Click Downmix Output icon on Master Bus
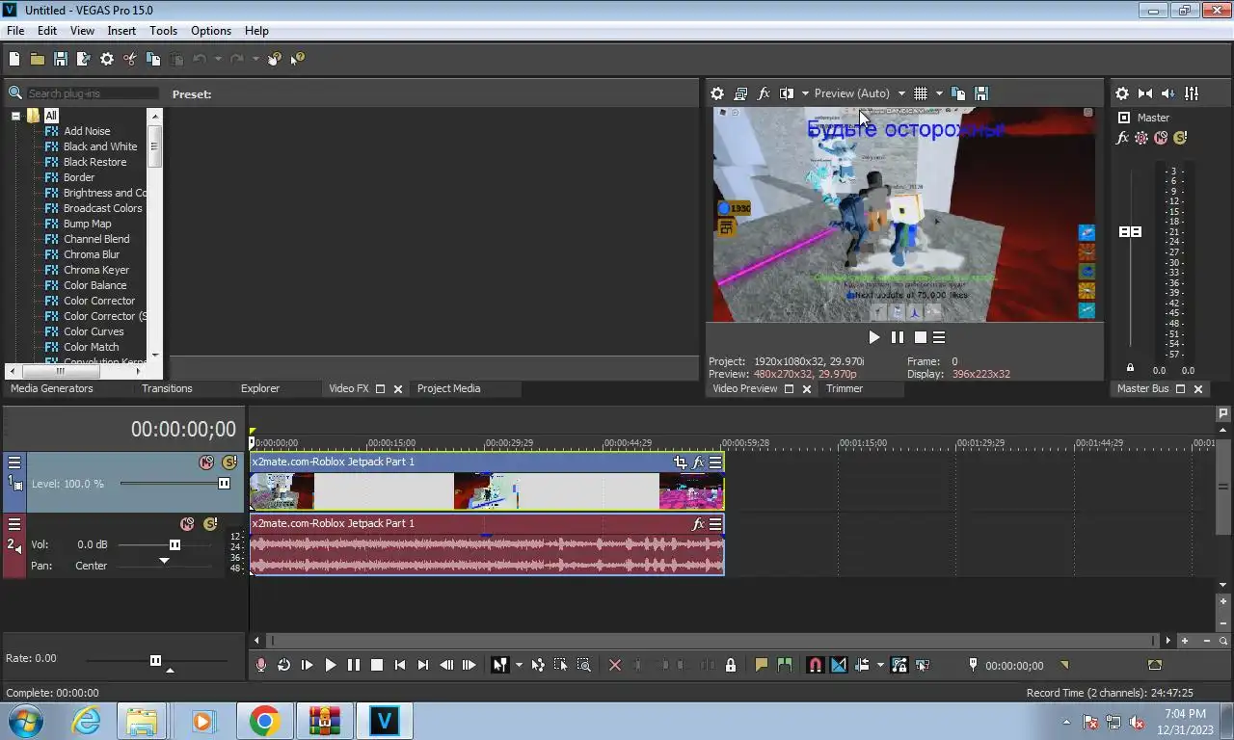The height and width of the screenshot is (740, 1234). [1145, 93]
